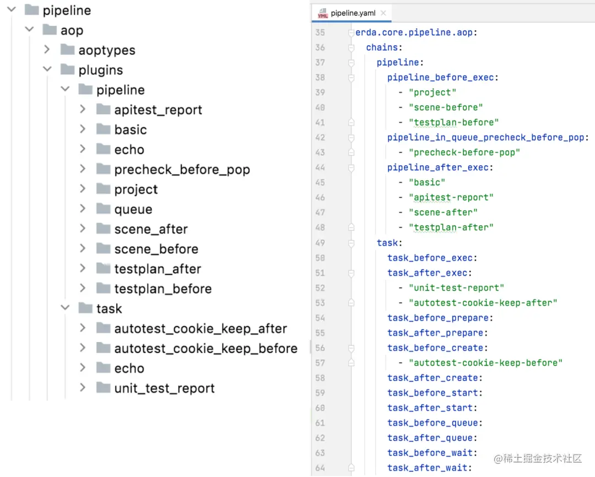The height and width of the screenshot is (477, 595).
Task: Click line number 64 in the gutter
Action: (x=320, y=468)
